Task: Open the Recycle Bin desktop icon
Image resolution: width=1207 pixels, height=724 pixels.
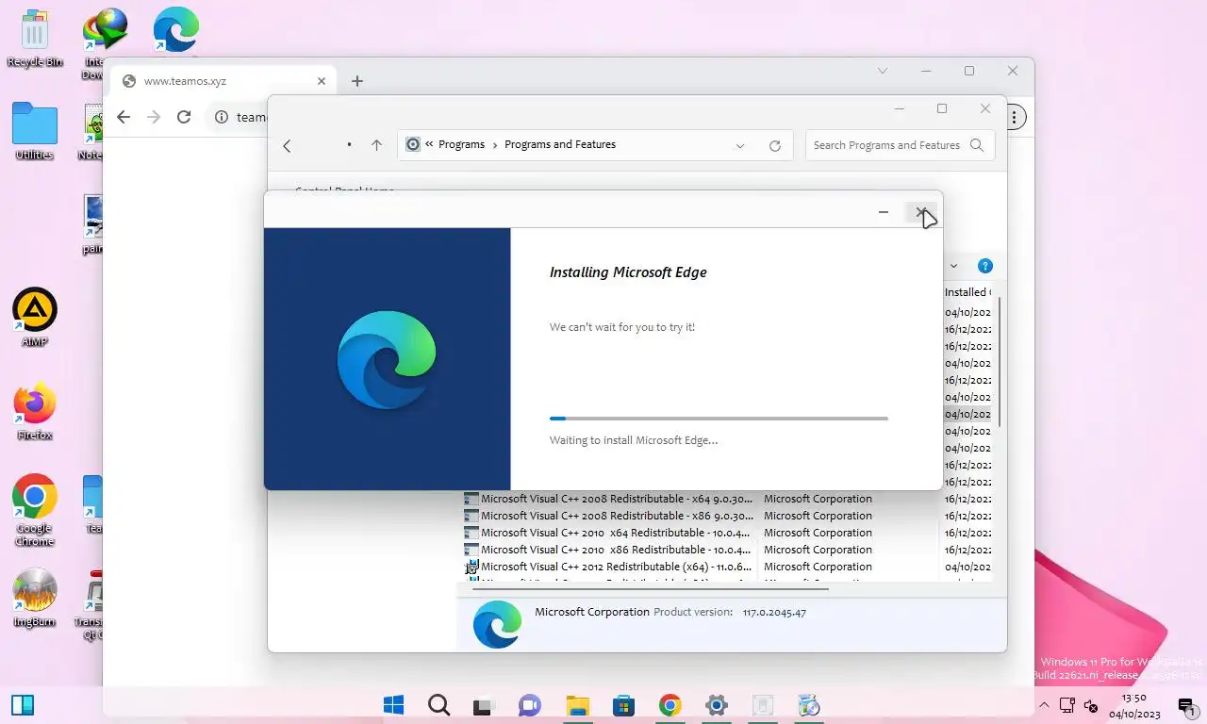Action: [x=35, y=38]
